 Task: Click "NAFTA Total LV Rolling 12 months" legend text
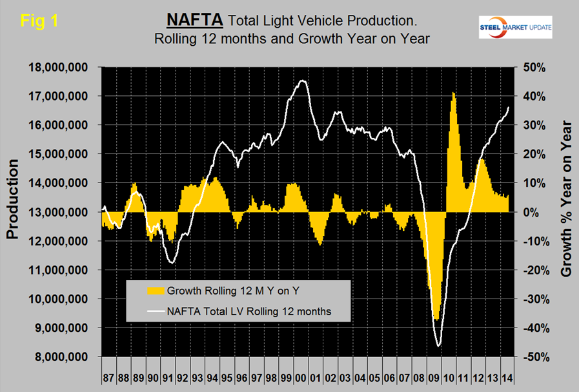coord(249,311)
